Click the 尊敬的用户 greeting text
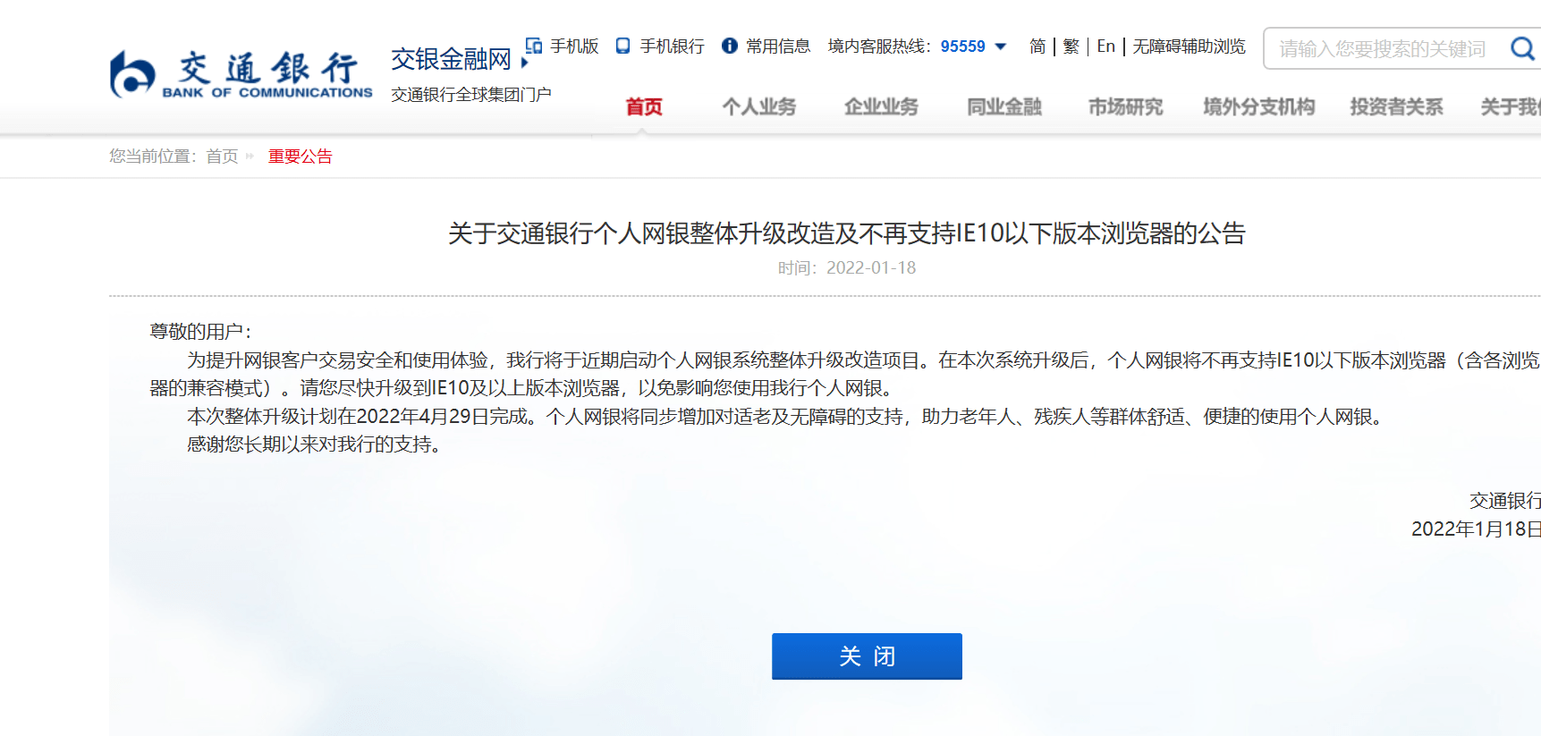 tap(201, 332)
